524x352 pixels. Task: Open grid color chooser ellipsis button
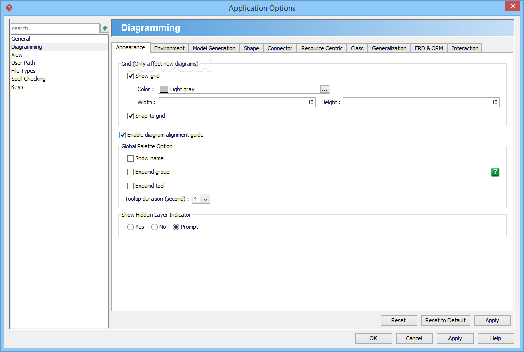[325, 89]
